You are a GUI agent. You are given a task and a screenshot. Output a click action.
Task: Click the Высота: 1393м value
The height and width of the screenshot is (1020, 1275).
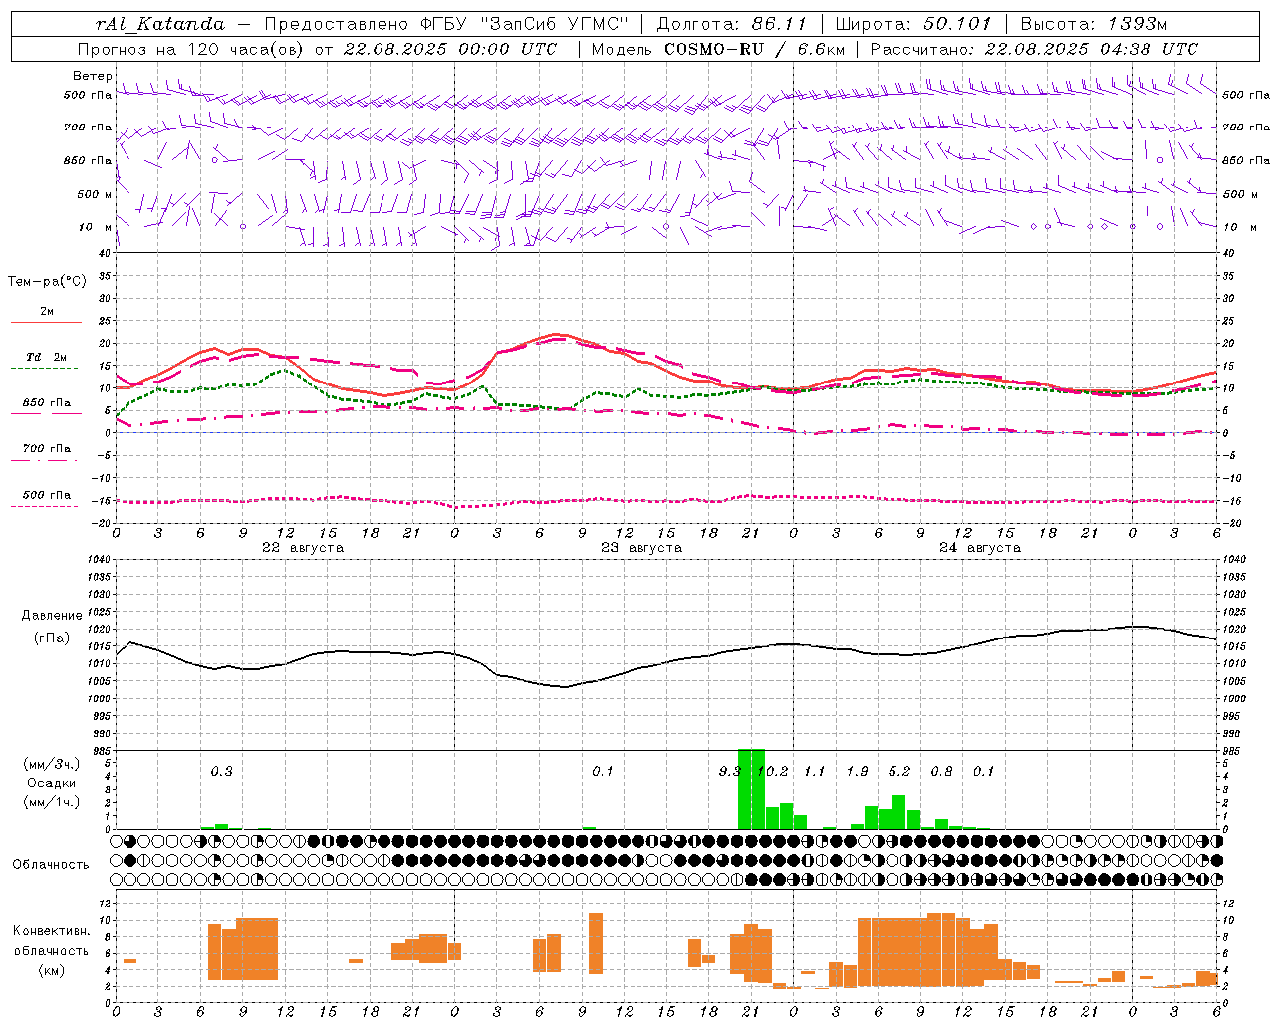click(1094, 24)
